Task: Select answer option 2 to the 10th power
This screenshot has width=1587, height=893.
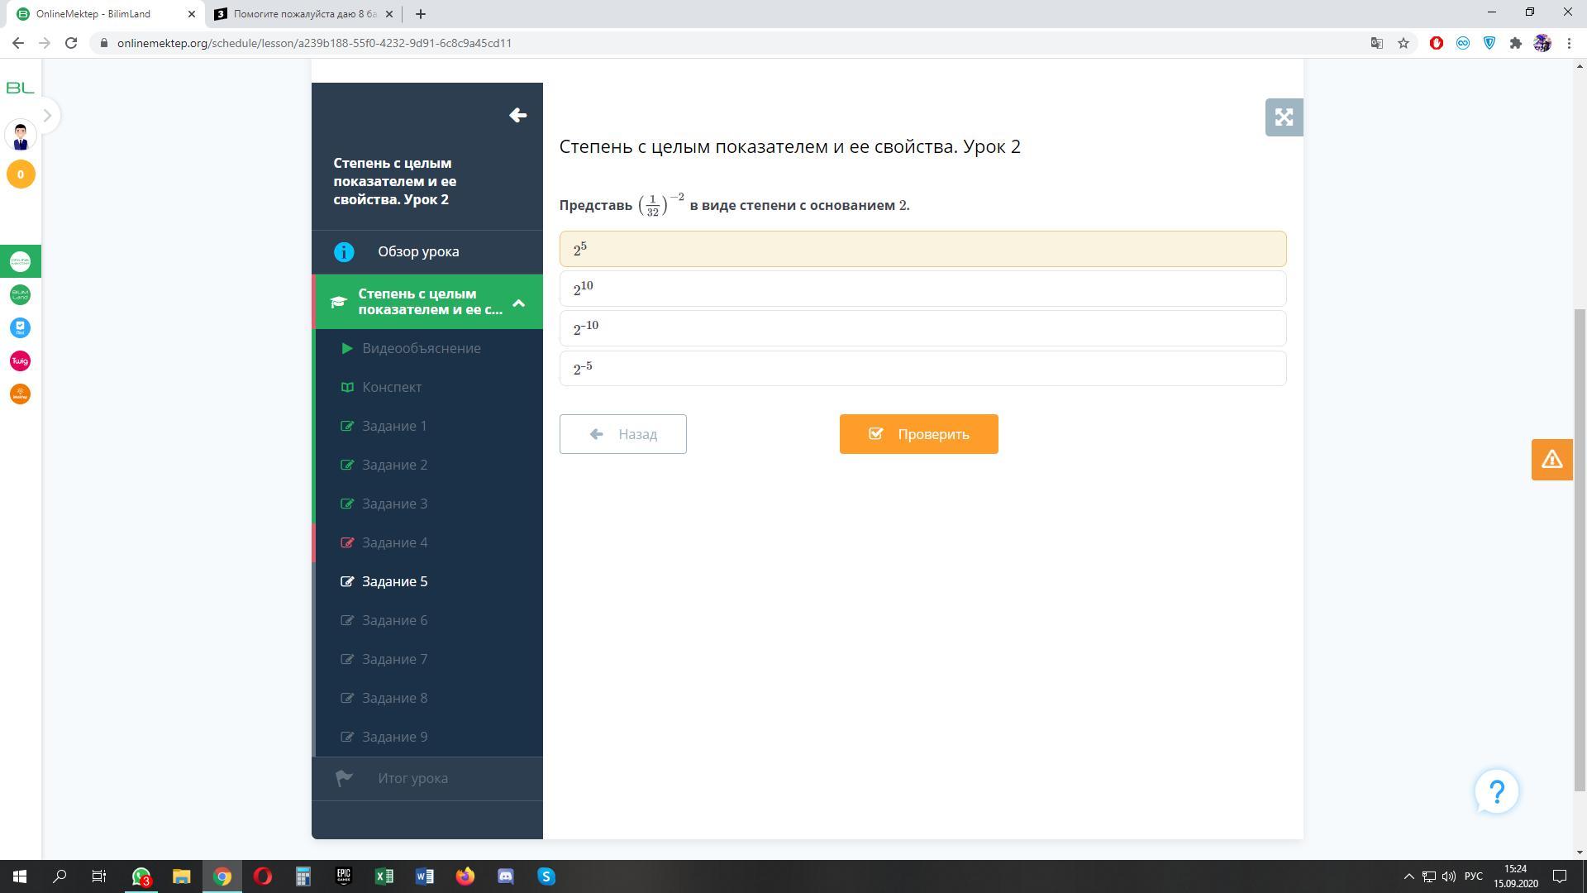Action: click(x=922, y=289)
